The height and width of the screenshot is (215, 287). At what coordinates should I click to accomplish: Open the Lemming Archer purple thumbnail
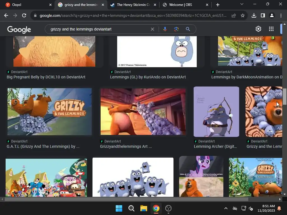pyautogui.click(x=216, y=112)
